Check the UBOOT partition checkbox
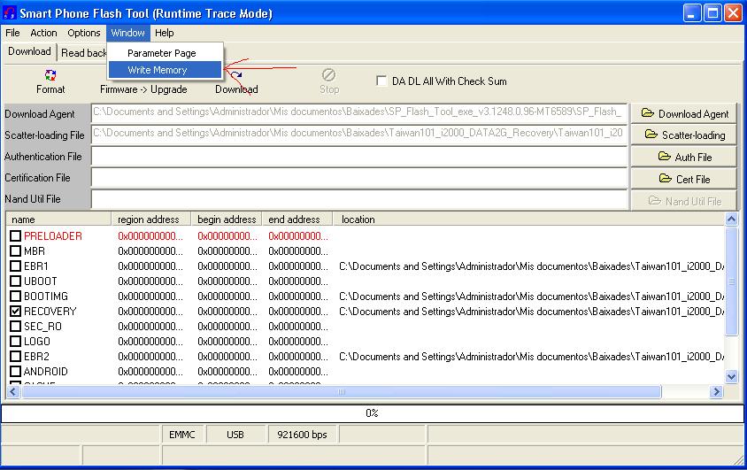This screenshot has width=747, height=470. [x=16, y=281]
